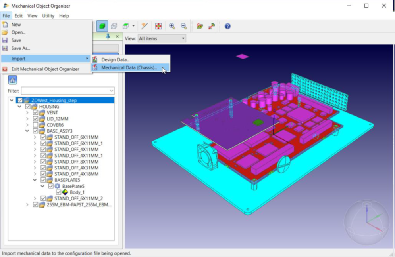Image resolution: width=395 pixels, height=257 pixels.
Task: Switch to wireframe display mode
Action: pyautogui.click(x=114, y=26)
